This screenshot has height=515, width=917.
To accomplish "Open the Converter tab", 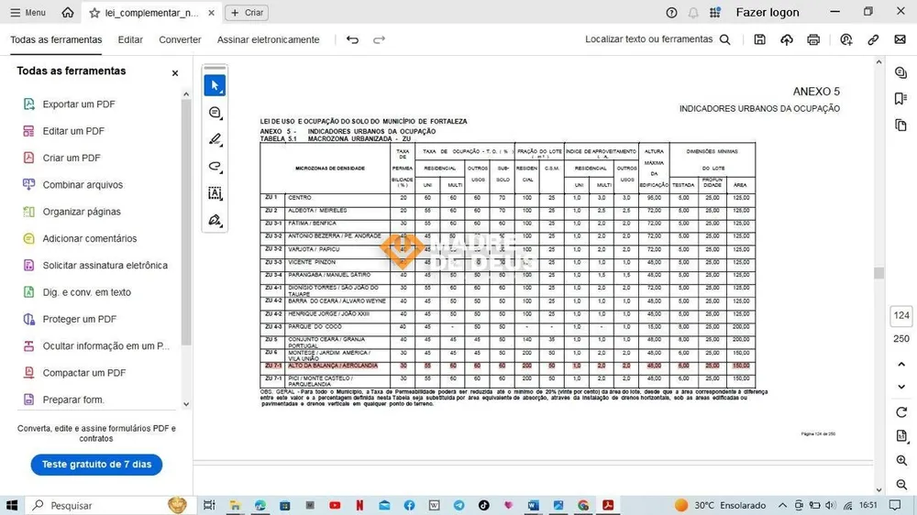I will coord(180,39).
